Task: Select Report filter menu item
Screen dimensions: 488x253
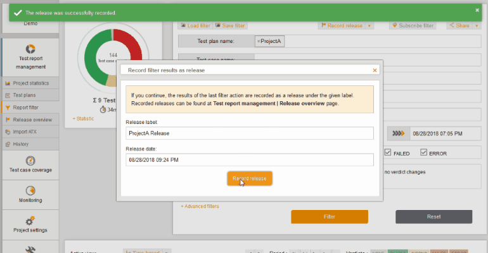Action: 30,108
